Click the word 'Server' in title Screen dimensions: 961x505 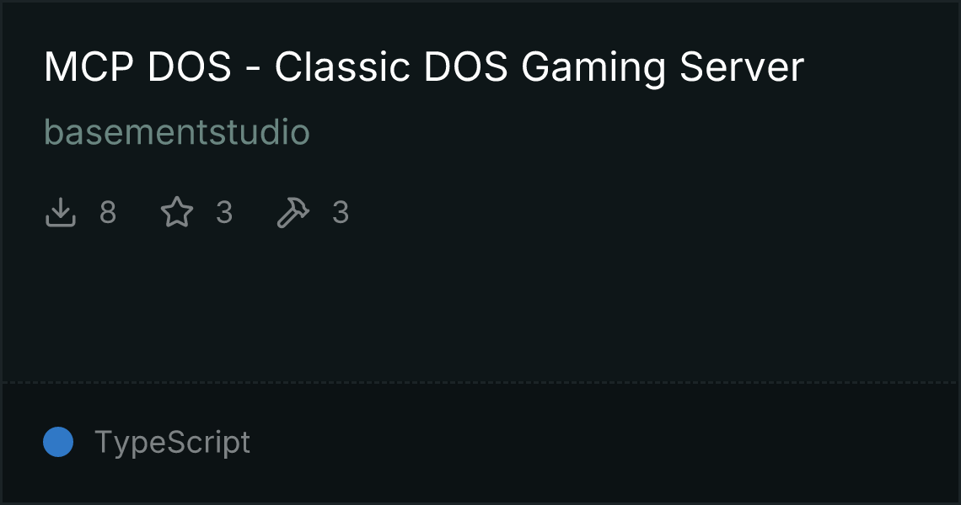tap(742, 66)
